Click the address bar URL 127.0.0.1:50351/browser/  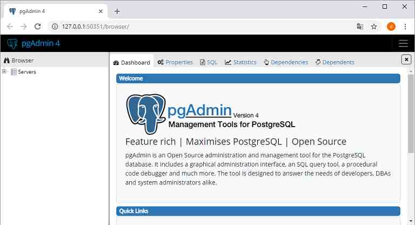[96, 27]
